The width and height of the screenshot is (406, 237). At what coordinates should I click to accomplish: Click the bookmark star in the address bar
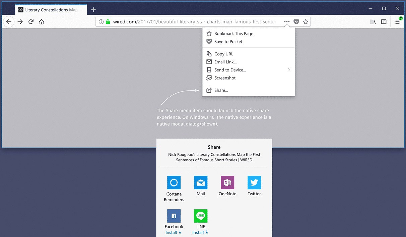(x=306, y=22)
